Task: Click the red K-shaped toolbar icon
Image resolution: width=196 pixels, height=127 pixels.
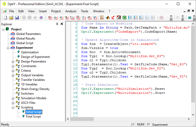Action: click(113, 18)
